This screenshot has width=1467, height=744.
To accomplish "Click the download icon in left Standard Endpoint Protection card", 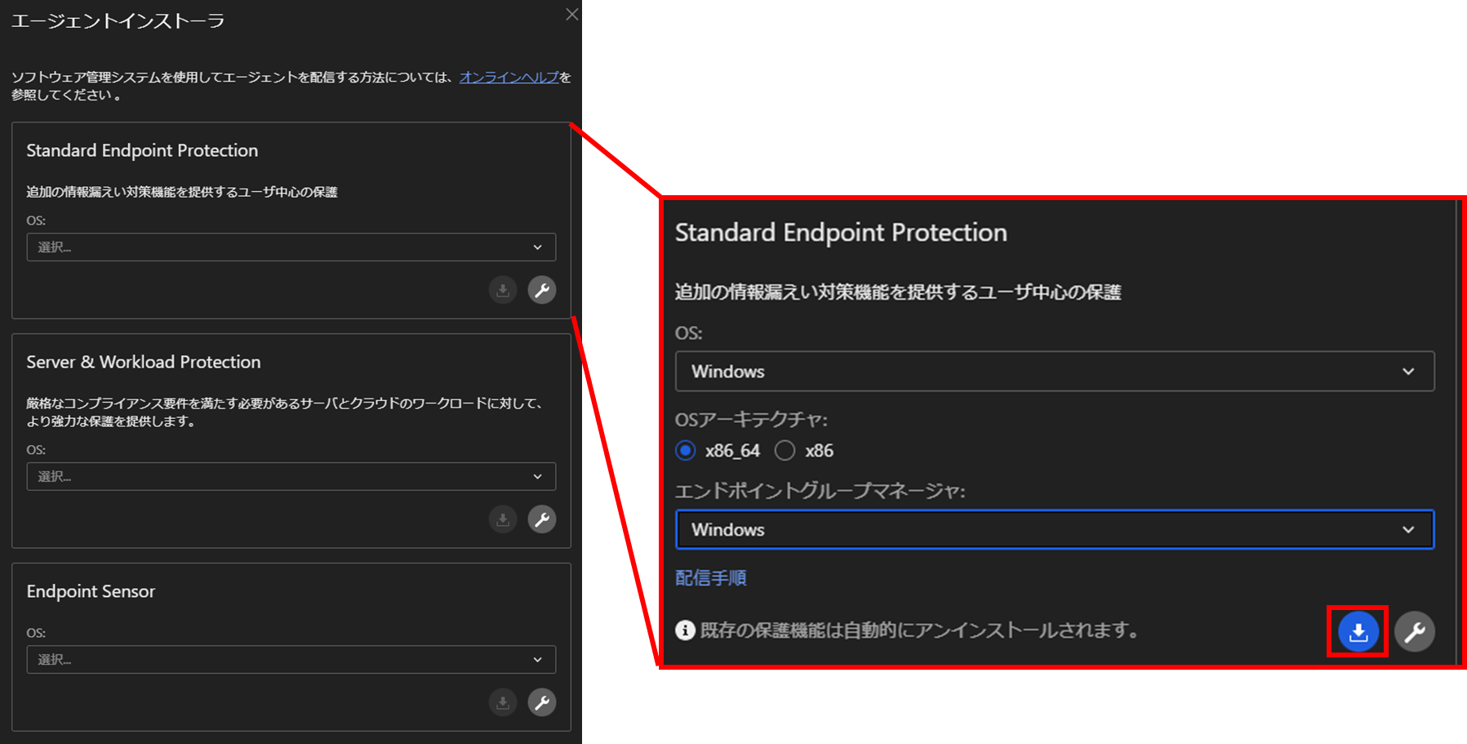I will [503, 290].
